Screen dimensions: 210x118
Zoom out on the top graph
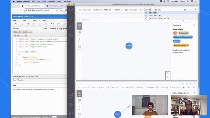point(168,77)
